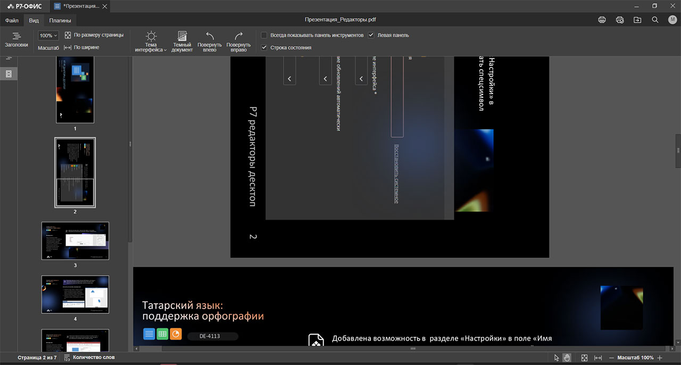Image resolution: width=681 pixels, height=365 pixels.
Task: Rotate page with Повернуть влево
Action: pyautogui.click(x=210, y=42)
